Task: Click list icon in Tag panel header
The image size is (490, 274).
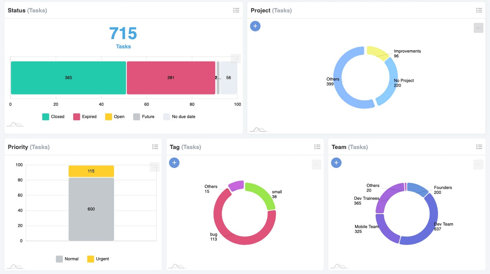Action: tap(317, 147)
